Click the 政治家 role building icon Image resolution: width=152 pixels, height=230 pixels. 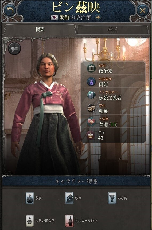click(x=91, y=68)
